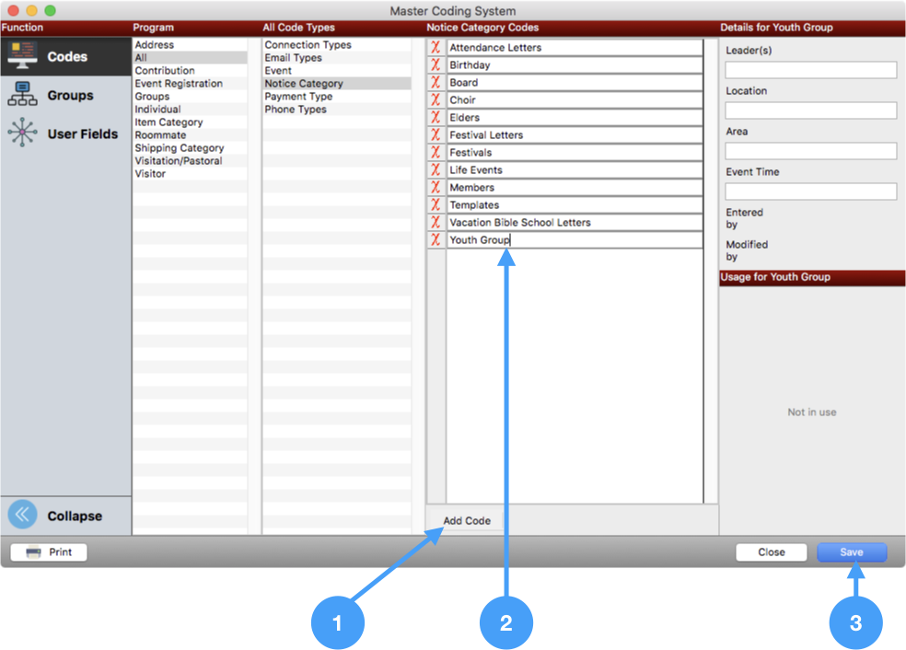Image resolution: width=906 pixels, height=650 pixels.
Task: Select Connection Types code type
Action: point(336,44)
